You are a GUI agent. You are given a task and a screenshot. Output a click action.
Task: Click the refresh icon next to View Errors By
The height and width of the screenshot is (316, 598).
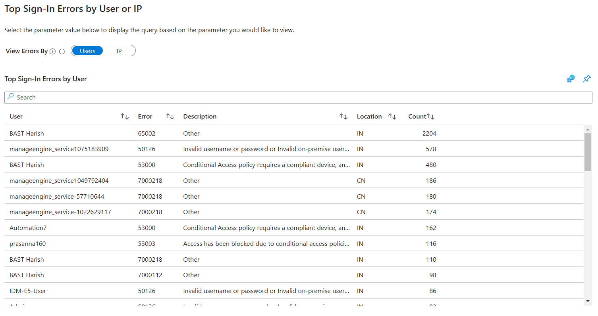(62, 52)
